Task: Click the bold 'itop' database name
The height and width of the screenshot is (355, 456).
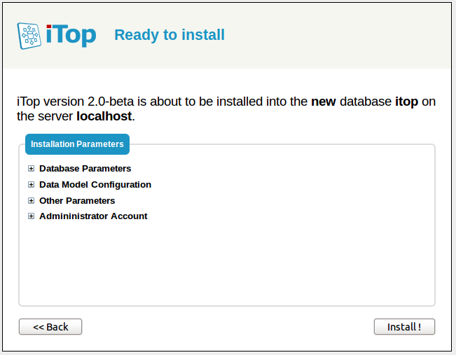Action: click(406, 102)
